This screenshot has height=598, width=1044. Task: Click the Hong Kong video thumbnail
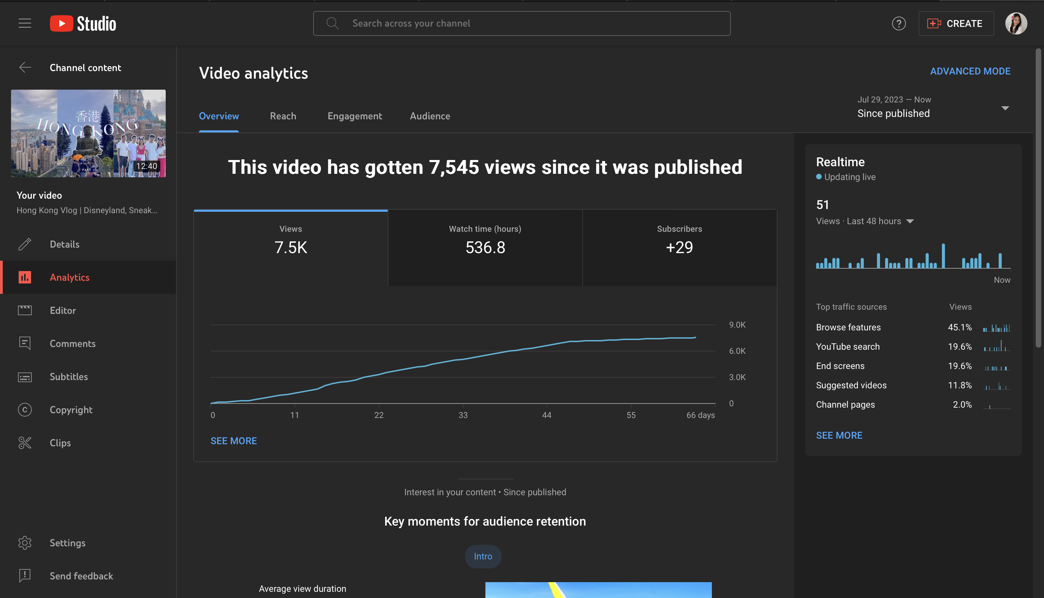click(x=88, y=133)
